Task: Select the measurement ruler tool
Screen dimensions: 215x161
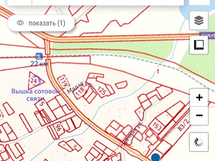Action: [x=199, y=45]
